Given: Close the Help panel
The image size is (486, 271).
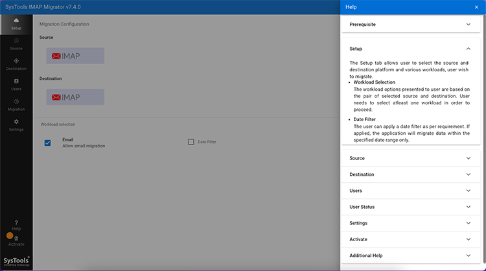Looking at the screenshot, I should pyautogui.click(x=476, y=7).
